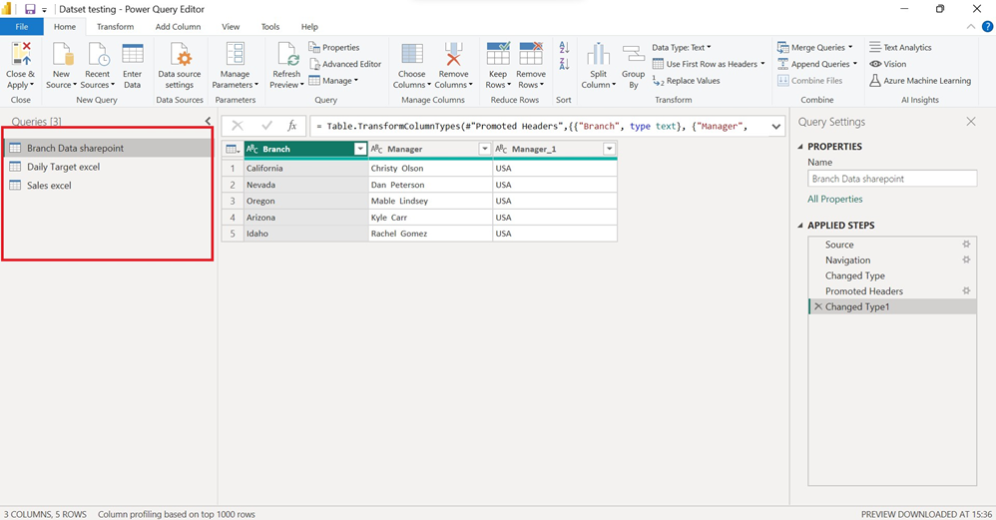Switch to the Transform tab

115,27
